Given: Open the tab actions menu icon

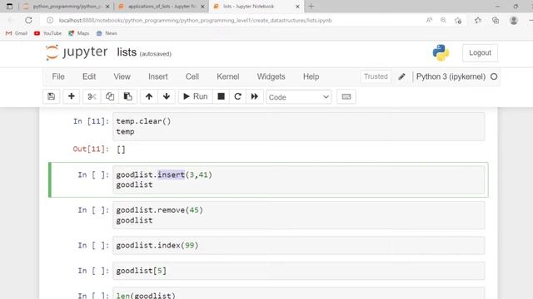Looking at the screenshot, I should pyautogui.click(x=9, y=7).
